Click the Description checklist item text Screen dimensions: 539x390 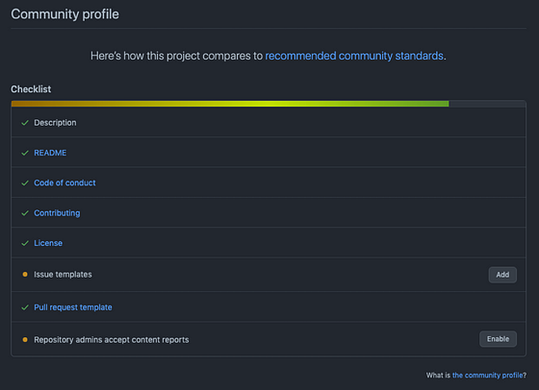[55, 123]
